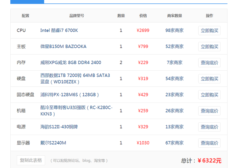Open 26家商家 merchants link
This screenshot has height=168, width=230.
point(175,111)
